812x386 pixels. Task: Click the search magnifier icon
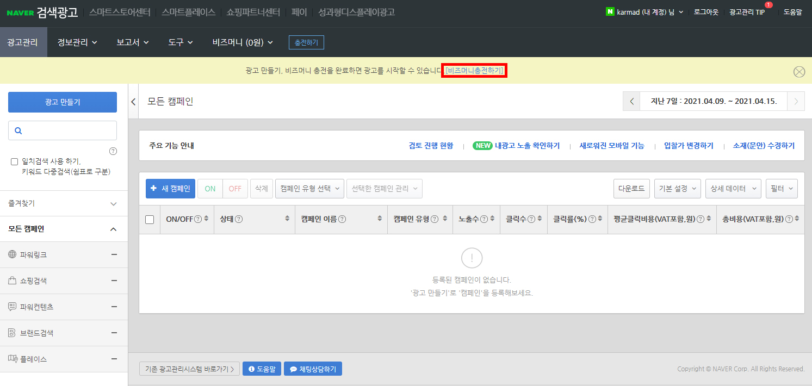coord(18,130)
